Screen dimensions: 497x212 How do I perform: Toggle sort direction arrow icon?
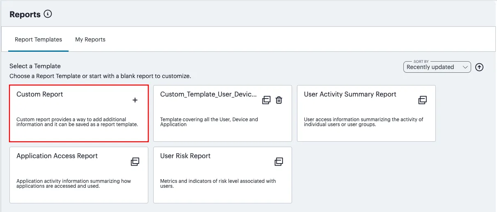(479, 67)
